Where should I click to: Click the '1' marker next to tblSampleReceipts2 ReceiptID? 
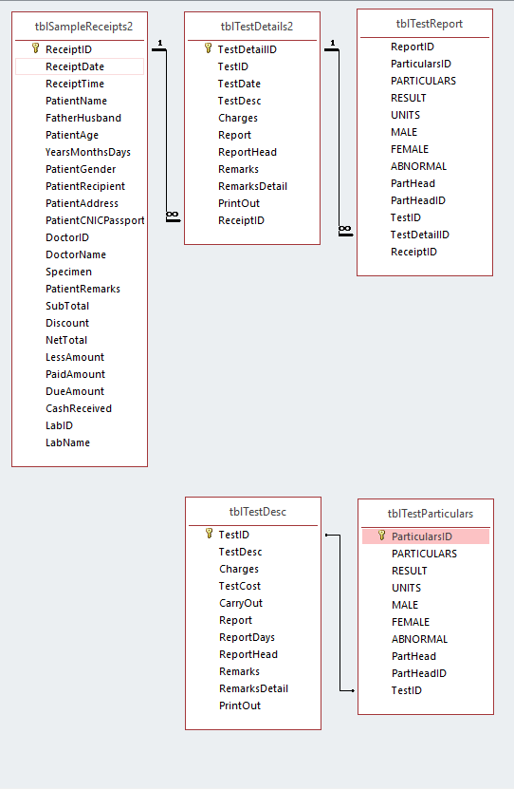tap(160, 43)
